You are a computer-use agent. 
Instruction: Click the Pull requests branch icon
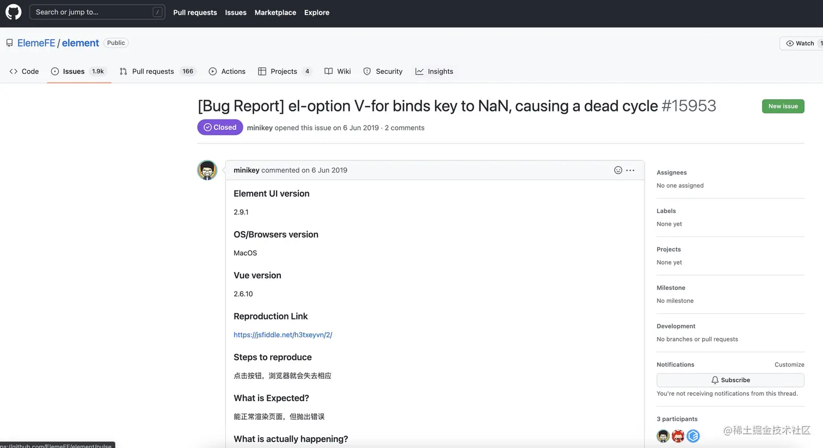124,71
